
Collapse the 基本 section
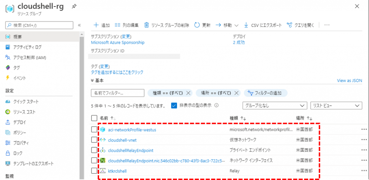click(x=97, y=80)
